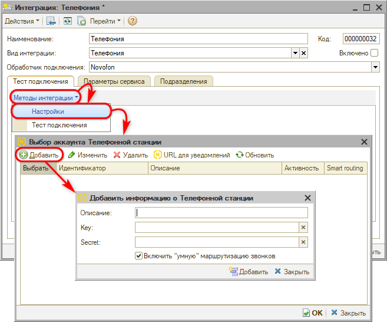This screenshot has width=387, height=322.
Task: Click the Описание input field
Action: point(221,213)
